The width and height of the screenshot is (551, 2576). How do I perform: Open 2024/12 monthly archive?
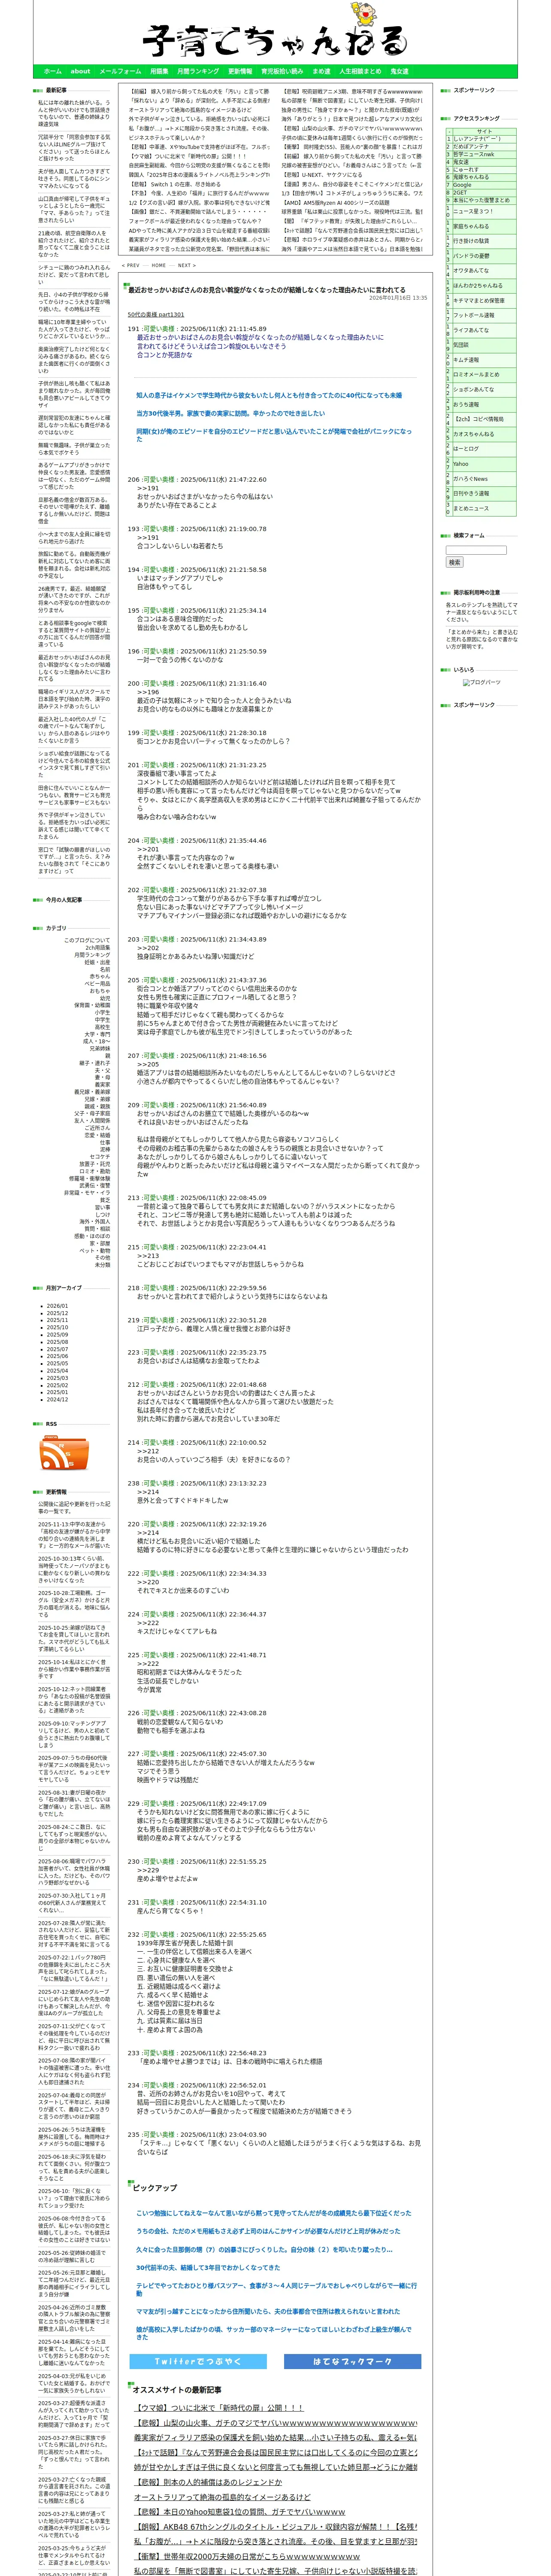[57, 1399]
